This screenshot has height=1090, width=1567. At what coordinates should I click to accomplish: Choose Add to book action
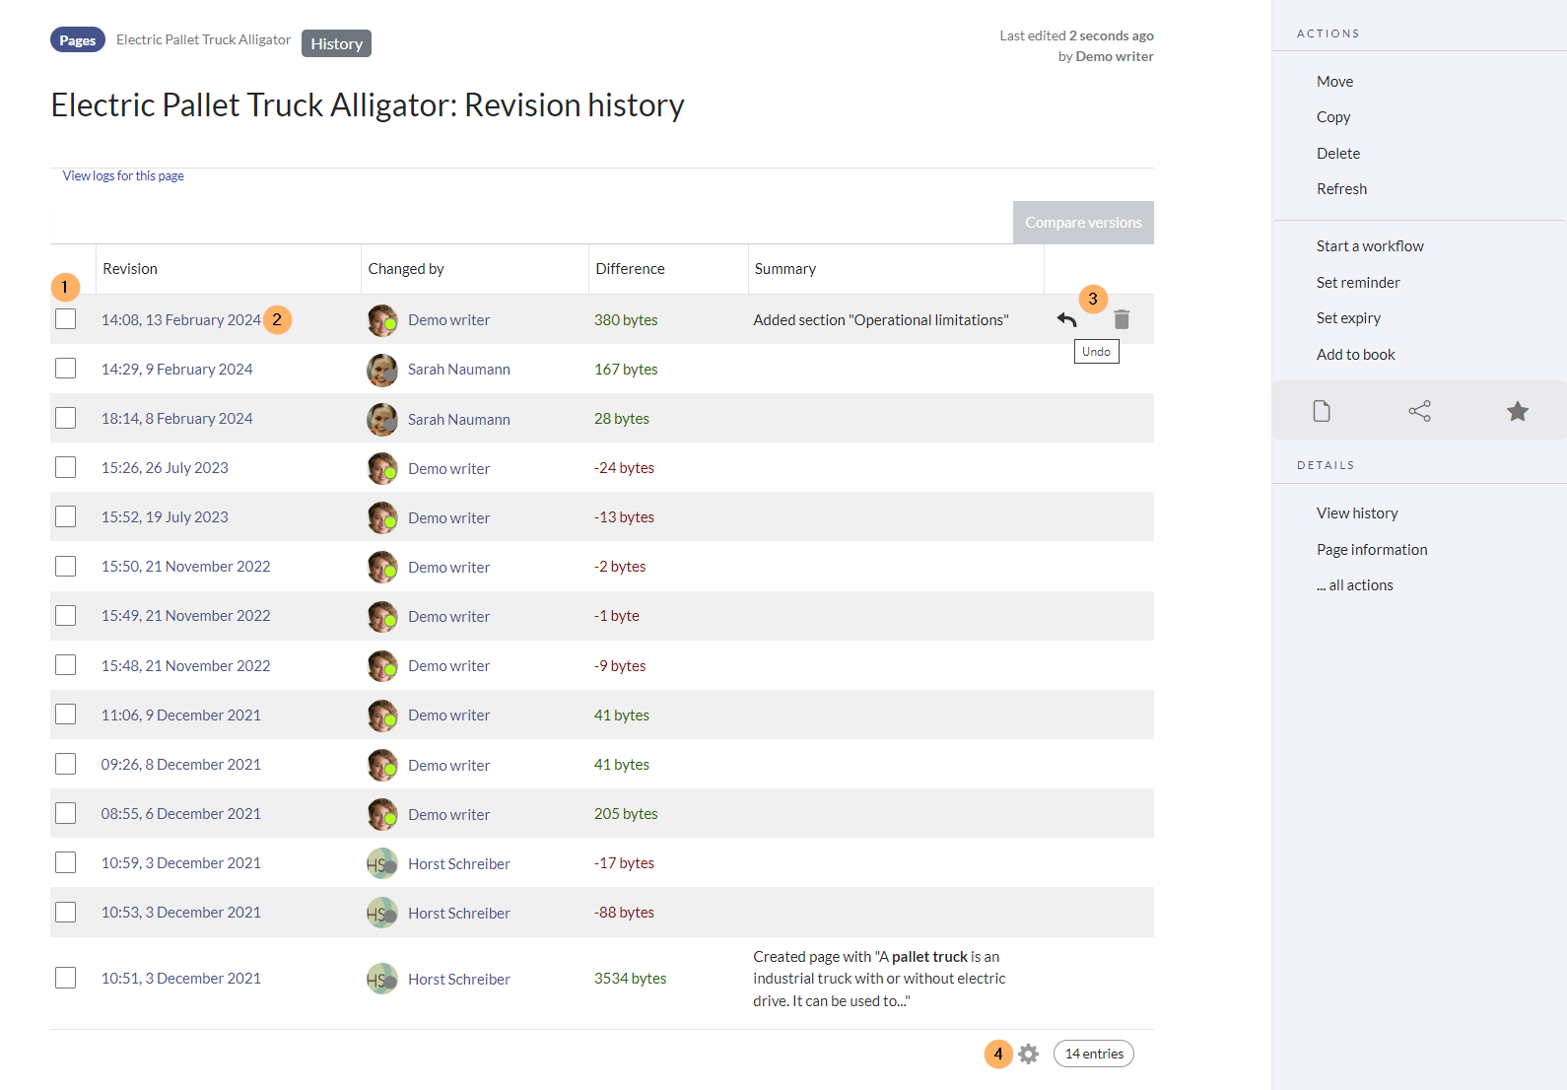point(1356,354)
